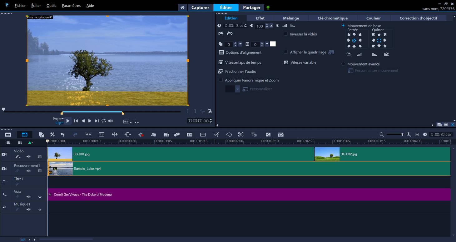This screenshot has height=242, width=456.
Task: Expand the Voix track options chevron
Action: (x=40, y=197)
